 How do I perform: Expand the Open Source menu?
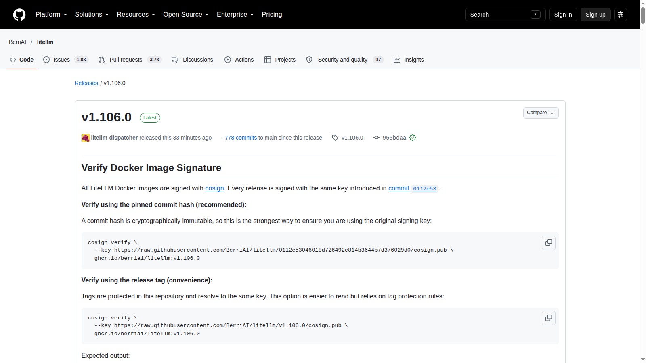[186, 15]
